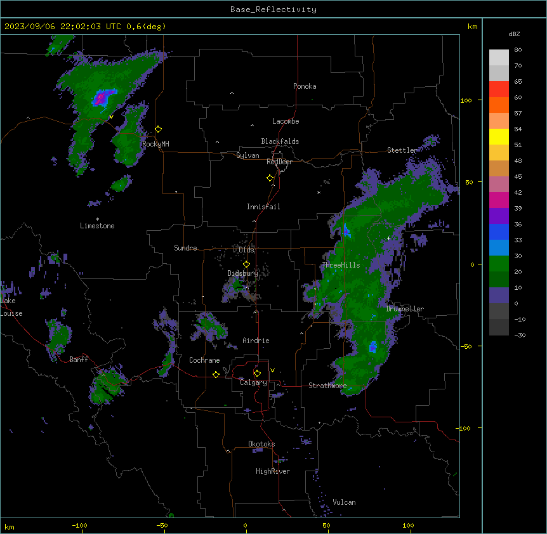Screen dimensions: 547x534
Task: Click the yellow diamond marker below RedDeer
Action: pyautogui.click(x=270, y=178)
